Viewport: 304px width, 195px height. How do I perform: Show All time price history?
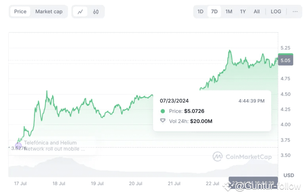pyautogui.click(x=256, y=11)
